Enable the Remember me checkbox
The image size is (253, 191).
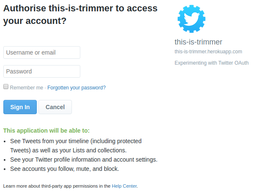6,86
